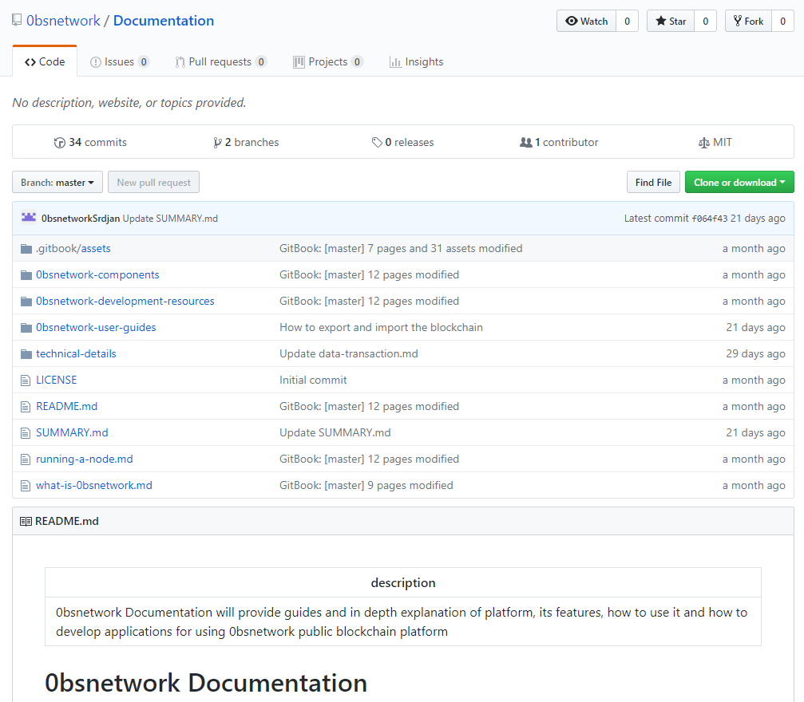This screenshot has width=804, height=702.
Task: Click the branches fork icon
Action: point(217,143)
